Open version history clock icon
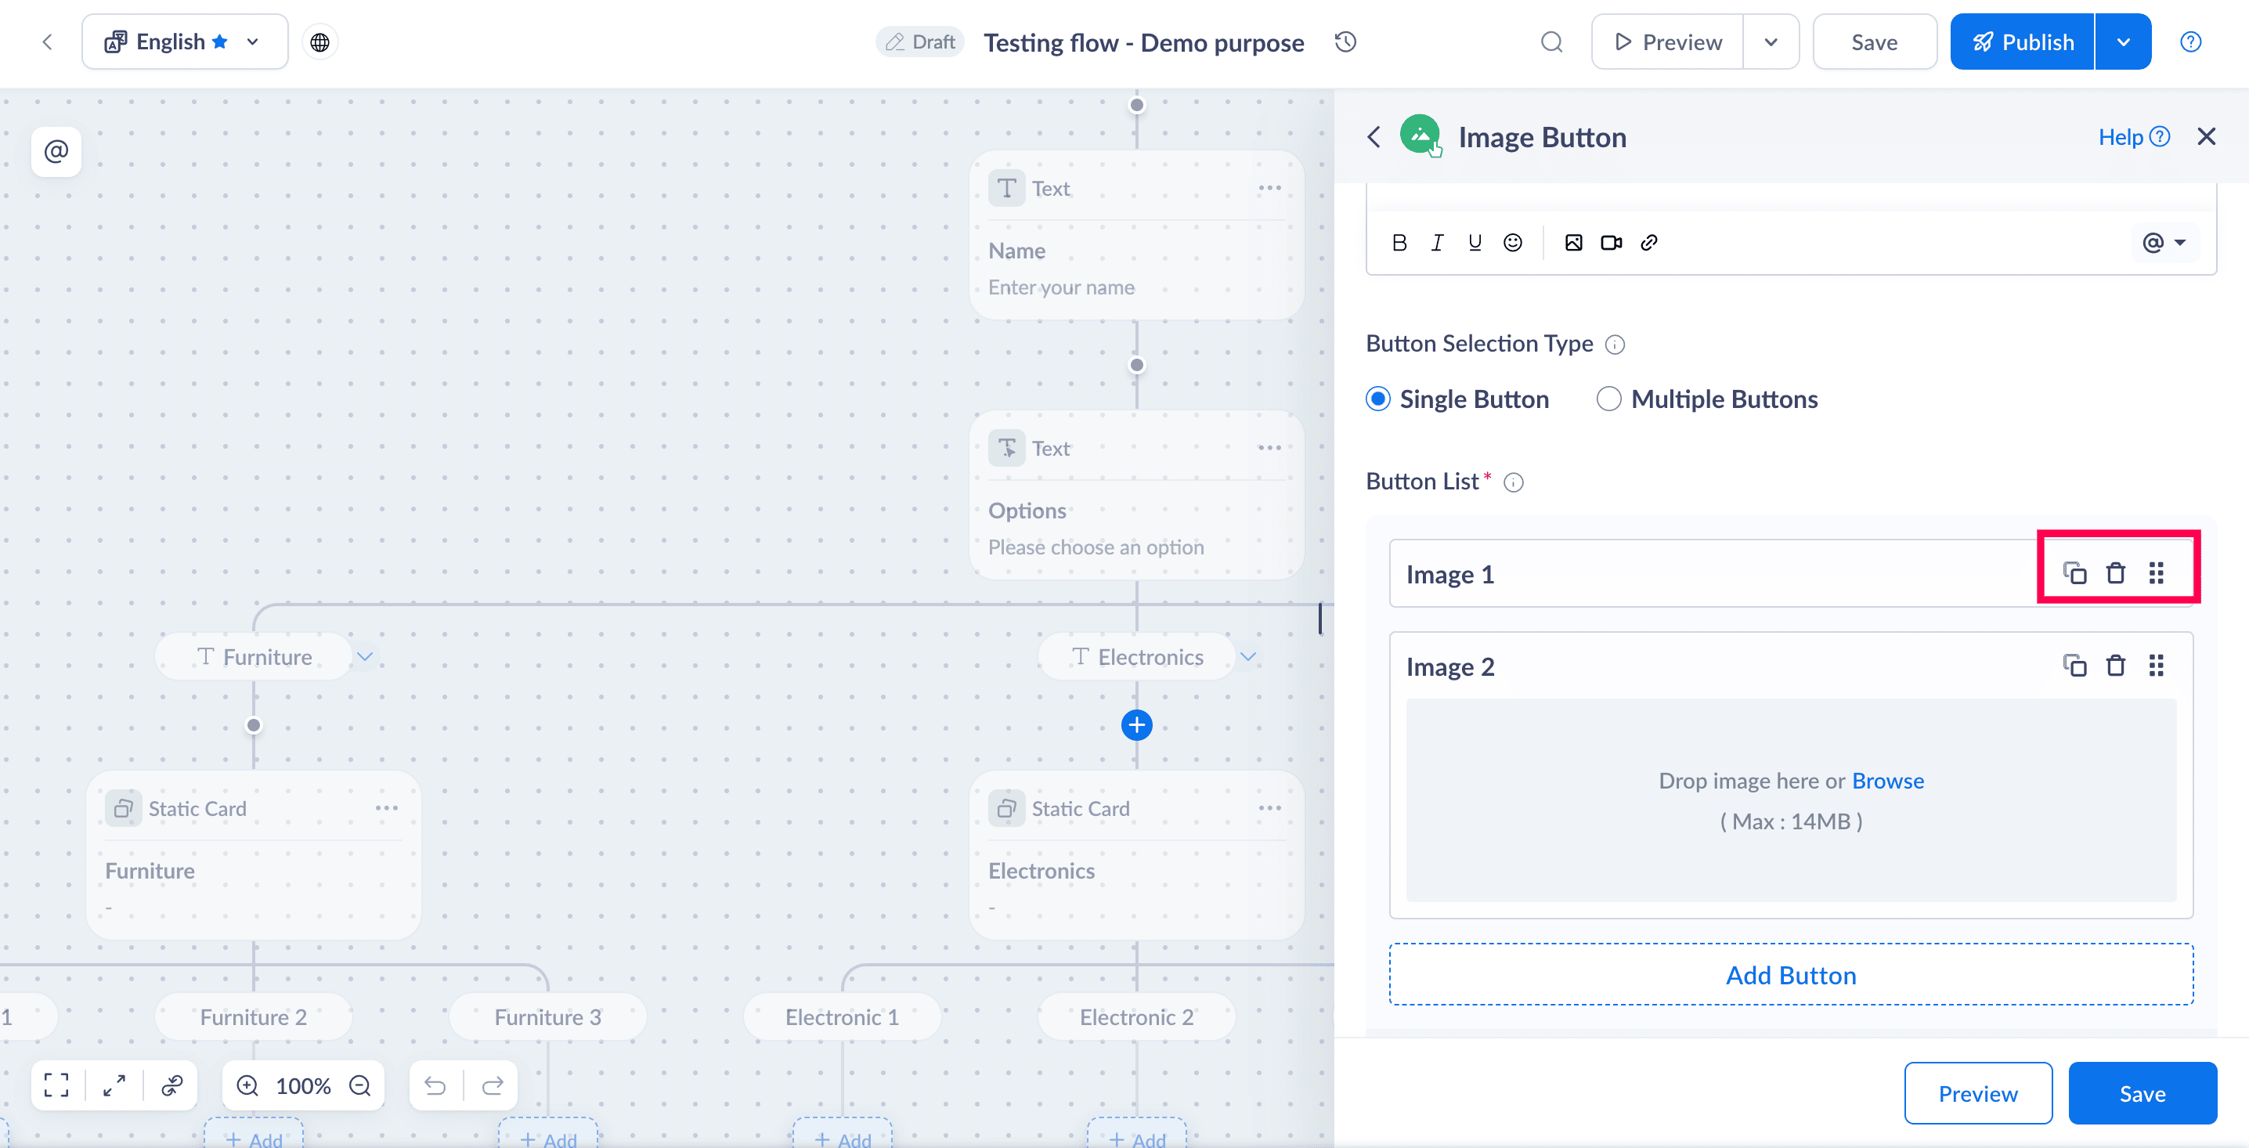 point(1345,42)
